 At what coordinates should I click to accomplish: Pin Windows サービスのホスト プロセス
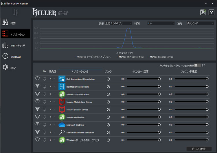[45, 140]
